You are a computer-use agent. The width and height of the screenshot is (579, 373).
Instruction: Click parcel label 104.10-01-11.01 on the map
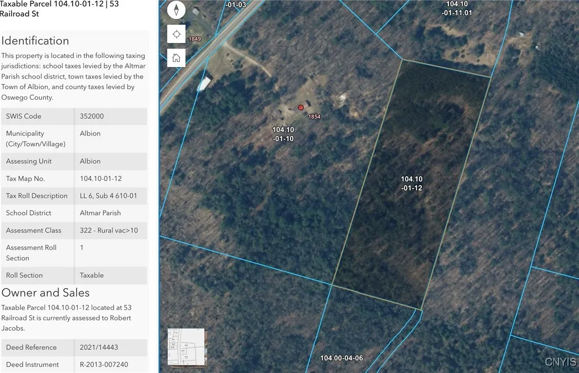point(457,8)
